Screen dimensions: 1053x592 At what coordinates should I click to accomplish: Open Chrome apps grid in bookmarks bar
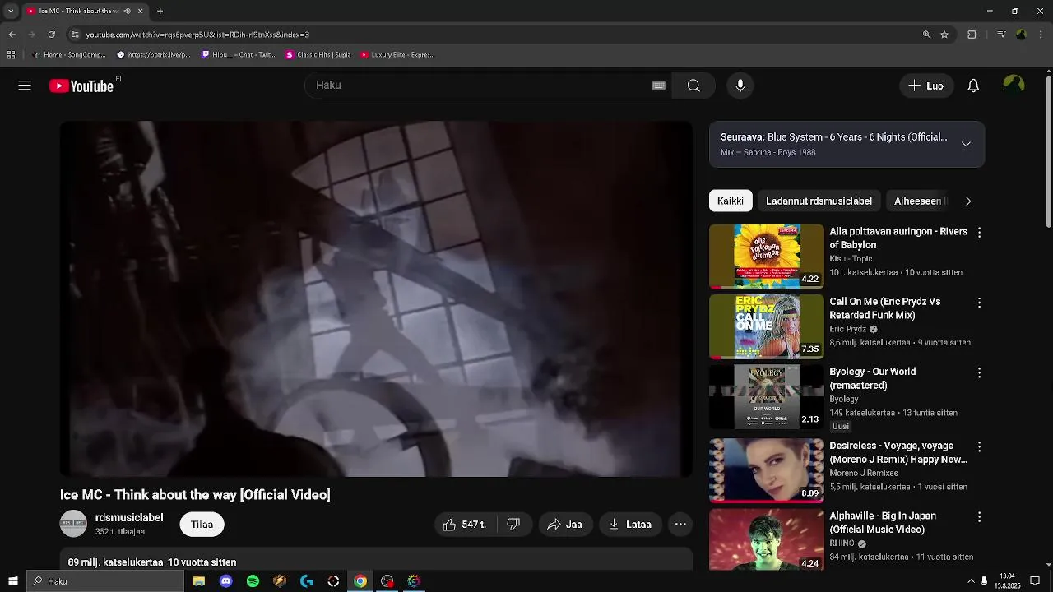click(11, 55)
